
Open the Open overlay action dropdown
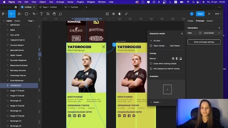coord(160,46)
